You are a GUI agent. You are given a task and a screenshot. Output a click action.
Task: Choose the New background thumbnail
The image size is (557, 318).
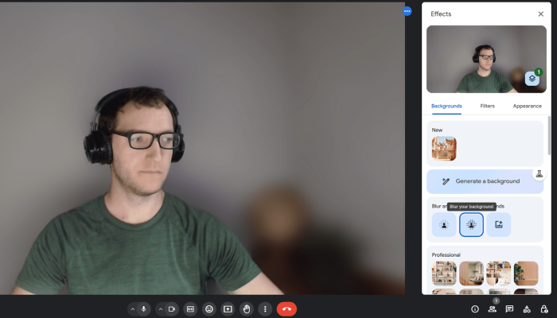[444, 149]
